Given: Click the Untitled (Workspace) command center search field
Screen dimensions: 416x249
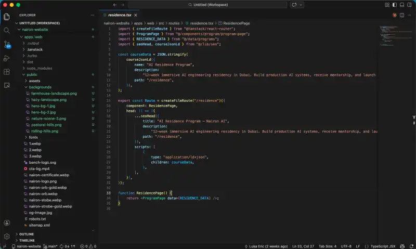Looking at the screenshot, I should [x=207, y=5].
